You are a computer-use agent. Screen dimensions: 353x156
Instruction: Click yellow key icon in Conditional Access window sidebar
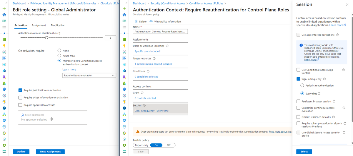pos(124,46)
